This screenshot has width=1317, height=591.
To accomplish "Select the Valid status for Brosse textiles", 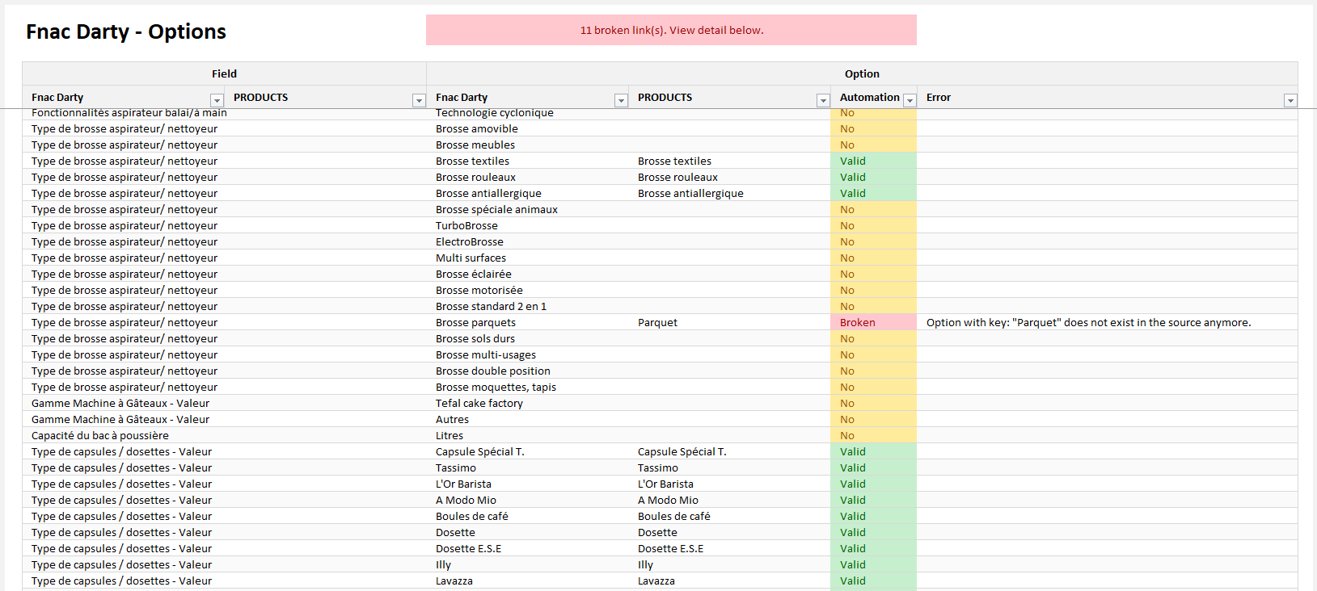I will pos(873,161).
